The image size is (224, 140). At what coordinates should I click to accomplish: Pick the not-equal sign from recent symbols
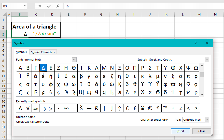coord(180,108)
